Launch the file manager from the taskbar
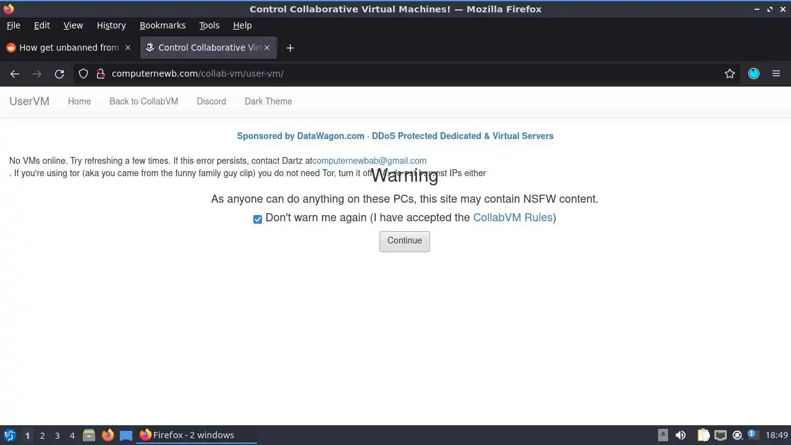This screenshot has width=791, height=445. click(89, 435)
